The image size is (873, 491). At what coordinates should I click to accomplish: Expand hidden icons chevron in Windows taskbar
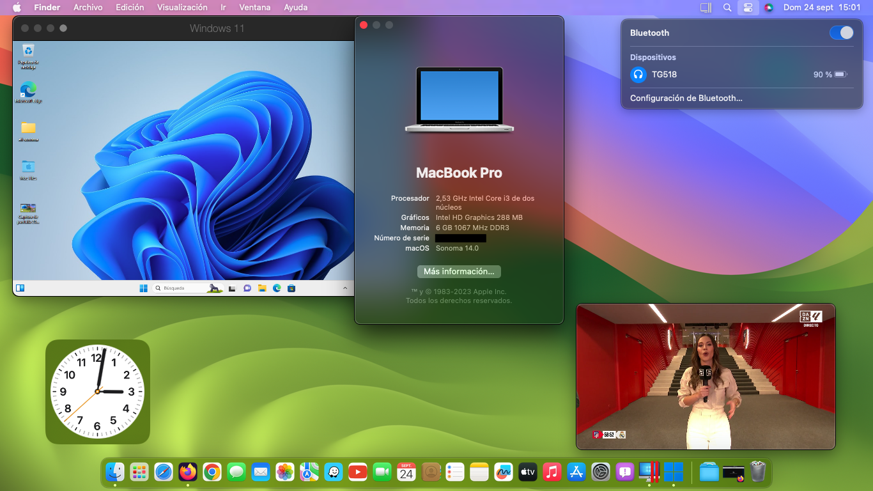(345, 288)
